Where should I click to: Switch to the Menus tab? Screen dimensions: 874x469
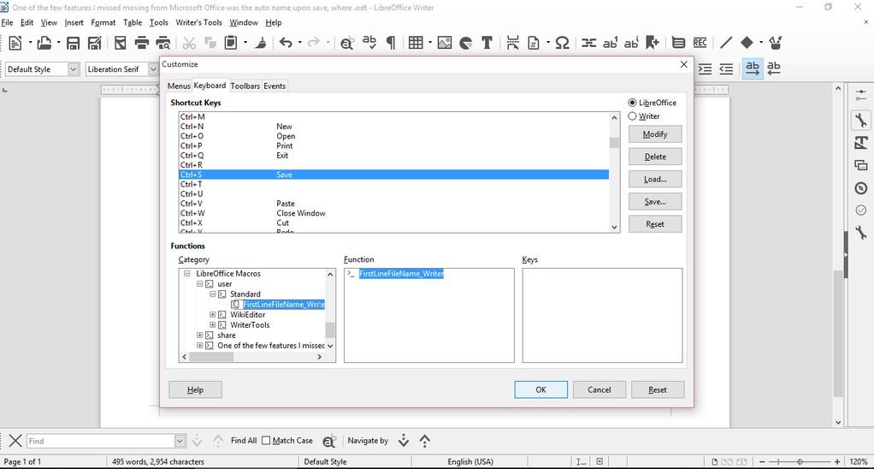pos(179,86)
